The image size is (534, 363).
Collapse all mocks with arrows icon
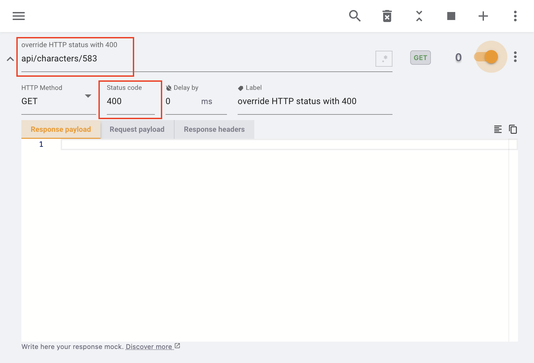(x=419, y=16)
